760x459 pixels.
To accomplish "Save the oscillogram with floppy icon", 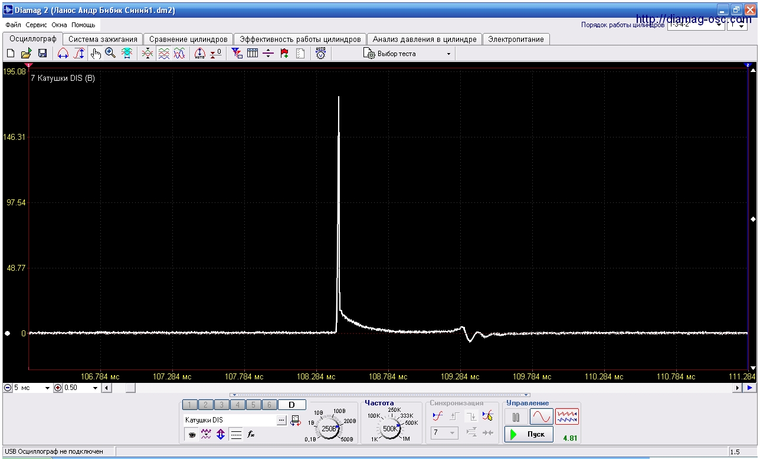I will [x=42, y=54].
